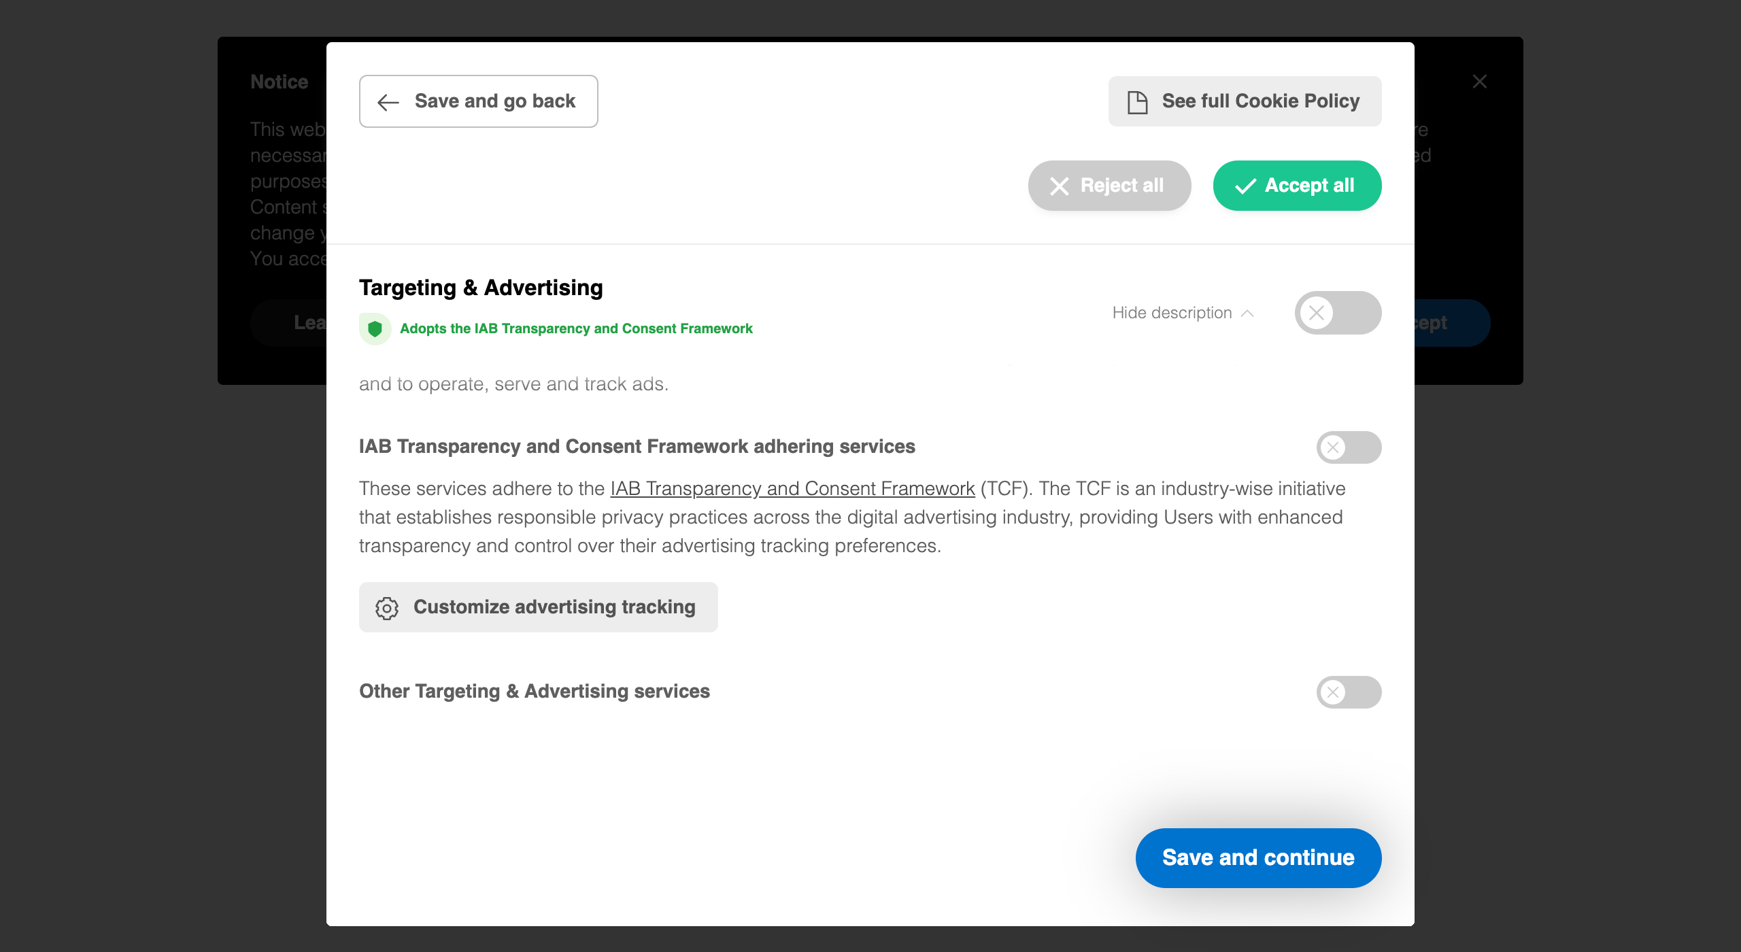Click the green IAB shield badge icon
Image resolution: width=1741 pixels, height=952 pixels.
click(x=375, y=329)
